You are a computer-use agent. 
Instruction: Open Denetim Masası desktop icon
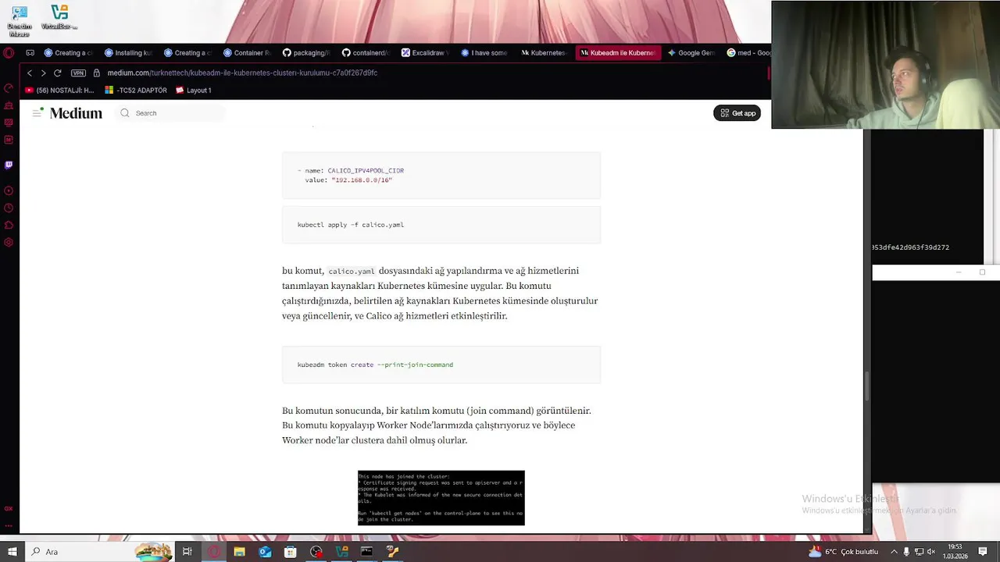(x=20, y=21)
